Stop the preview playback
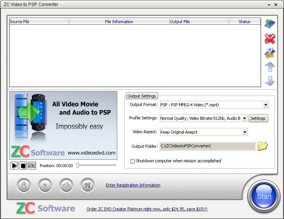This screenshot has height=219, width=284. (x=23, y=166)
